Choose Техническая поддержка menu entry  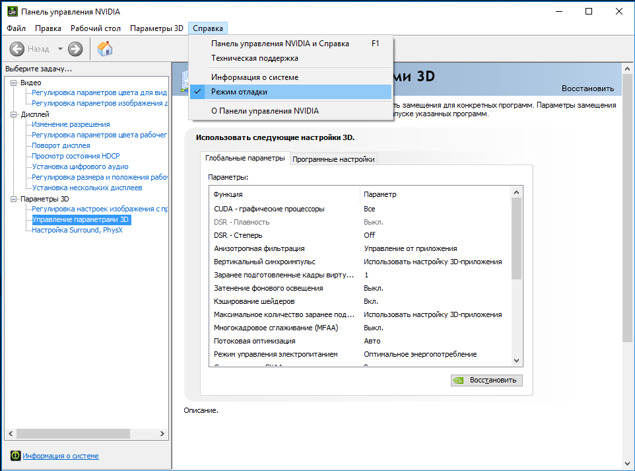coord(290,58)
